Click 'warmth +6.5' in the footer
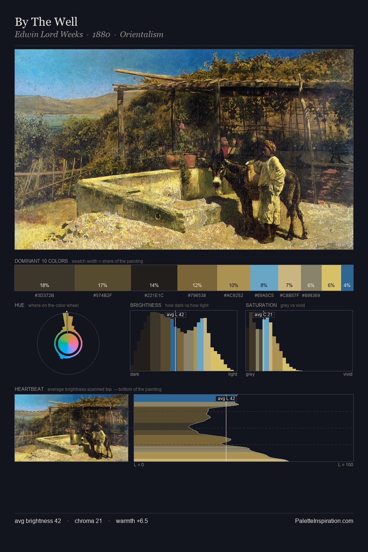 point(132,521)
